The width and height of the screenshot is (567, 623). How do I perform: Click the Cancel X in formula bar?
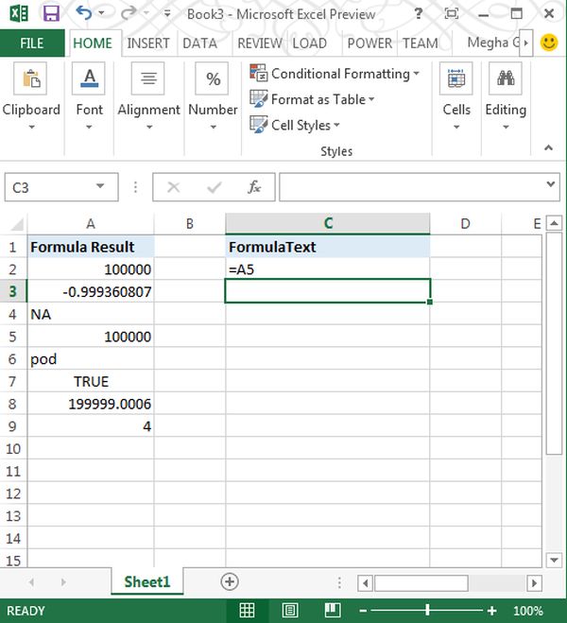[x=174, y=187]
